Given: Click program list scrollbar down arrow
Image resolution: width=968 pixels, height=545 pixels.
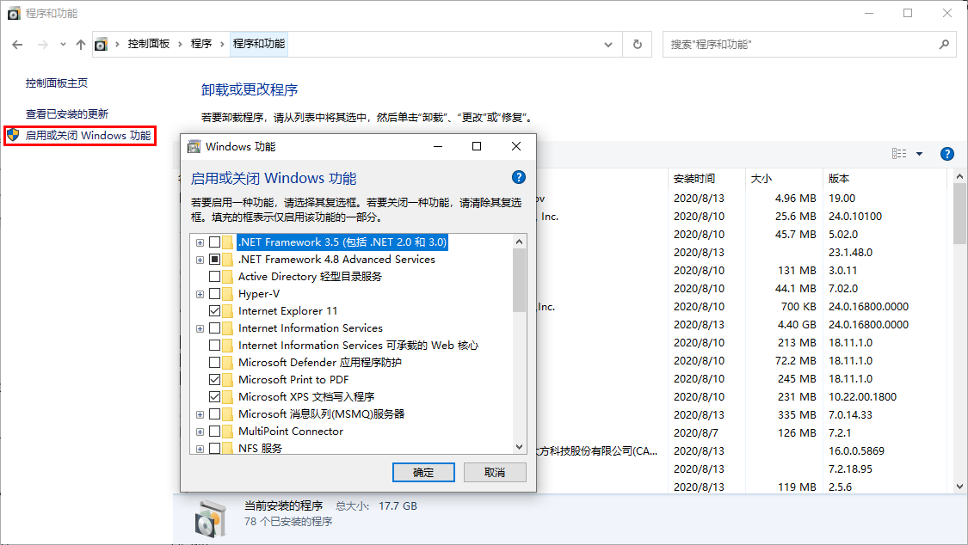Looking at the screenshot, I should tap(959, 487).
